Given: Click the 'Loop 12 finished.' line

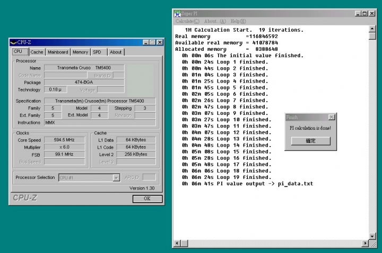Looking at the screenshot, I should 227,132.
